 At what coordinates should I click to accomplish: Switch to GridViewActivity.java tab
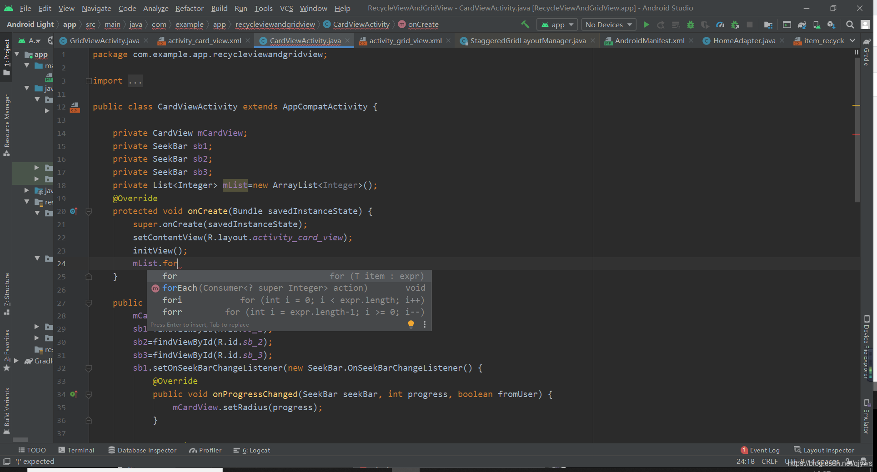(x=105, y=40)
